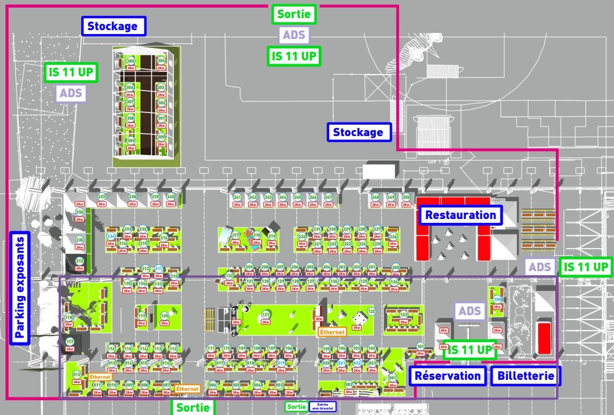The width and height of the screenshot is (614, 415).
Task: Select the Billetterie label
Action: (x=526, y=376)
